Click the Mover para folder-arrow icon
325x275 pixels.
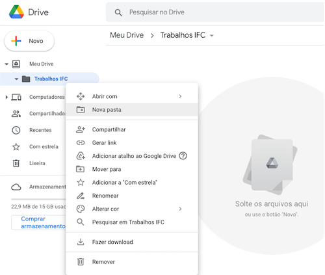[x=81, y=169]
